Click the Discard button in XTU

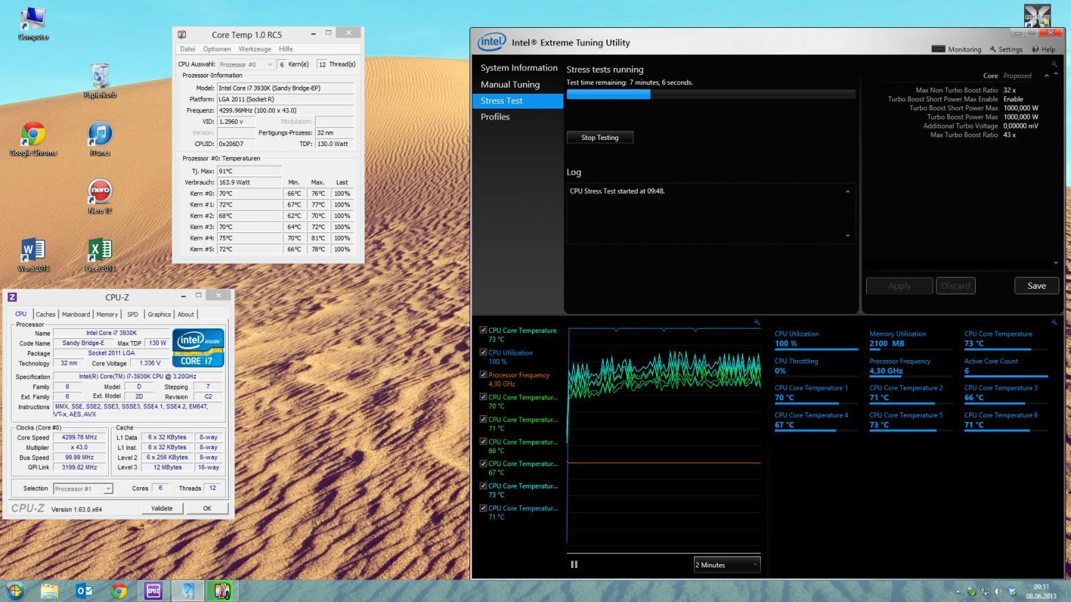pos(955,285)
